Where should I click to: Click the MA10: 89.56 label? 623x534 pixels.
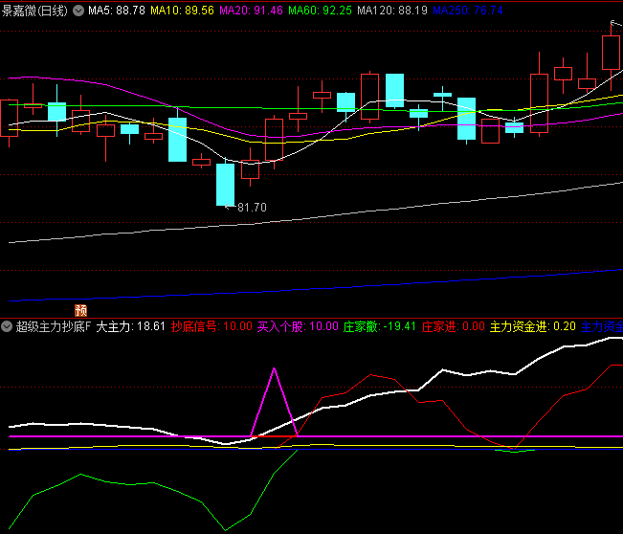pos(182,11)
